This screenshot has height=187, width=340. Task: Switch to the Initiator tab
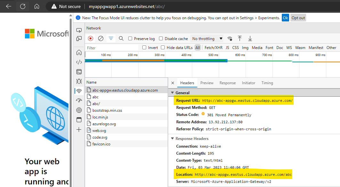[x=249, y=83]
